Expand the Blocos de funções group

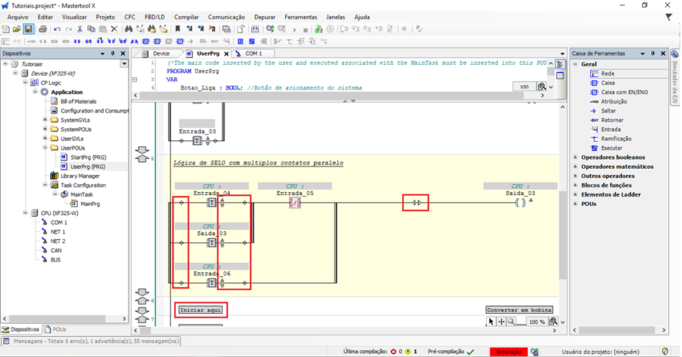click(x=575, y=185)
